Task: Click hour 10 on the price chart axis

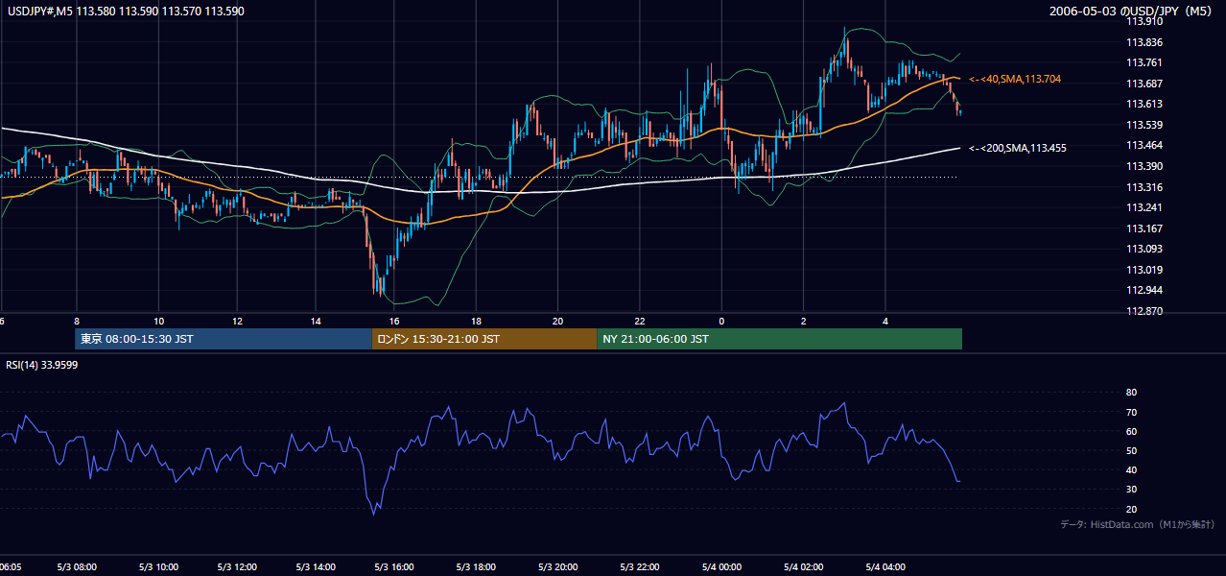Action: 158,321
